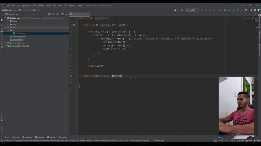Image resolution: width=261 pixels, height=146 pixels.
Task: Go to previous highlighted problem arrow
Action: (252, 19)
